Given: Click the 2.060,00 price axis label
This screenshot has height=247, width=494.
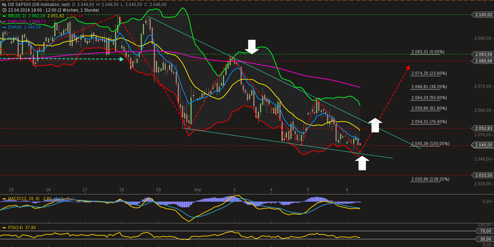Looking at the screenshot, I should [x=483, y=110].
